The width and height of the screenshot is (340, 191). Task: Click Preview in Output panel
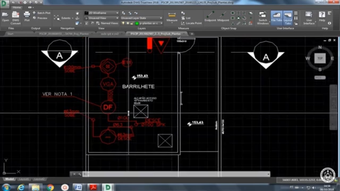click(x=40, y=18)
